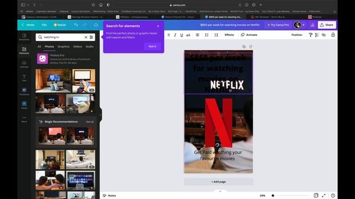Toggle bulleted list formatting
This screenshot has height=199, width=355.
pos(206,35)
